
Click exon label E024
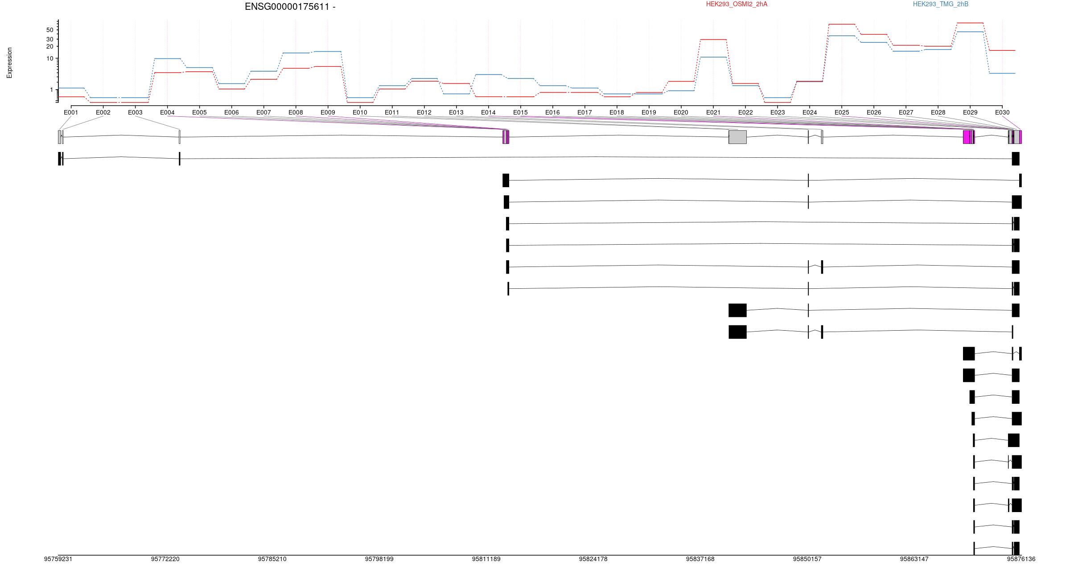click(810, 112)
